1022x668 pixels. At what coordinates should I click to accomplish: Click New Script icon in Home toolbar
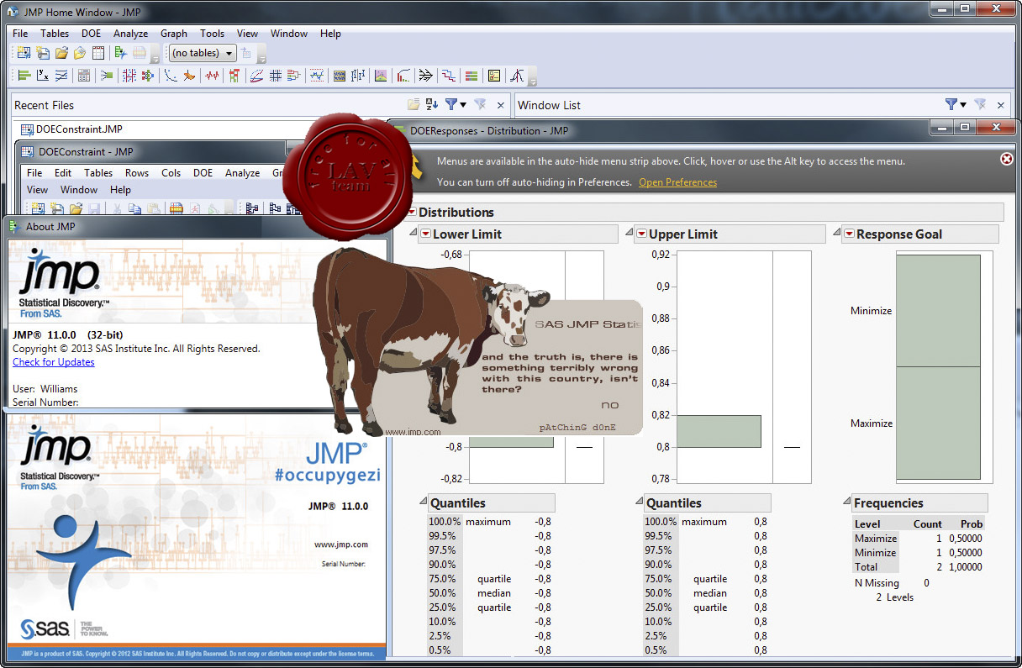[43, 53]
